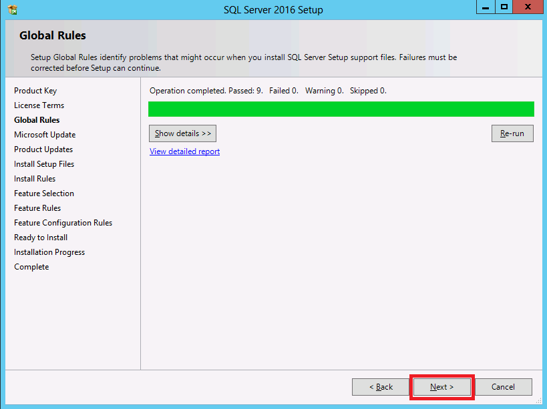The width and height of the screenshot is (547, 409).
Task: Click the 'Failed 0.' status text
Action: [x=284, y=91]
